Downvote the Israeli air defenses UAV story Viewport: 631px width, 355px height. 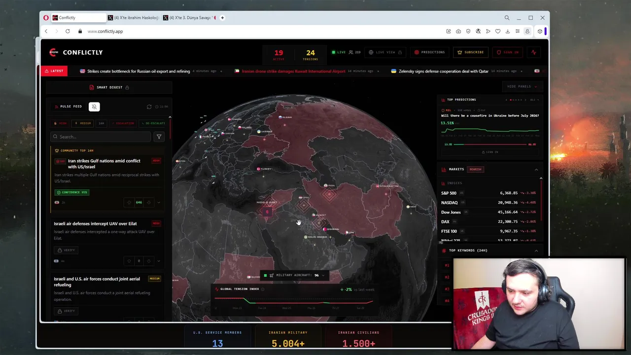pyautogui.click(x=148, y=261)
